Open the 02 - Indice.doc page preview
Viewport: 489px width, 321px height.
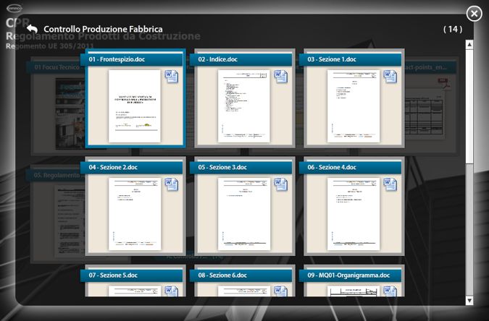[243, 106]
